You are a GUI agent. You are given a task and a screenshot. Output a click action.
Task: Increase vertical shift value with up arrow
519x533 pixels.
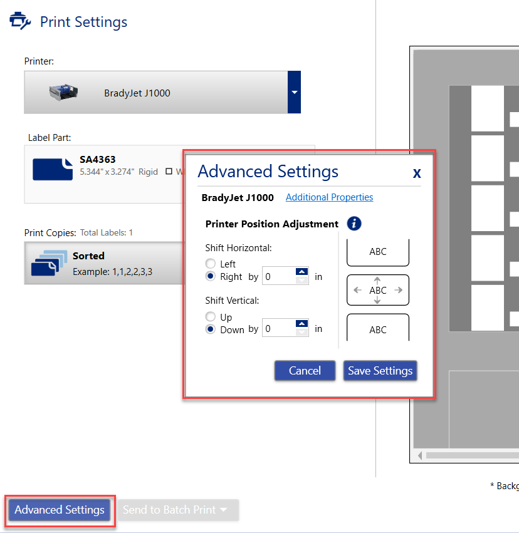tap(302, 324)
